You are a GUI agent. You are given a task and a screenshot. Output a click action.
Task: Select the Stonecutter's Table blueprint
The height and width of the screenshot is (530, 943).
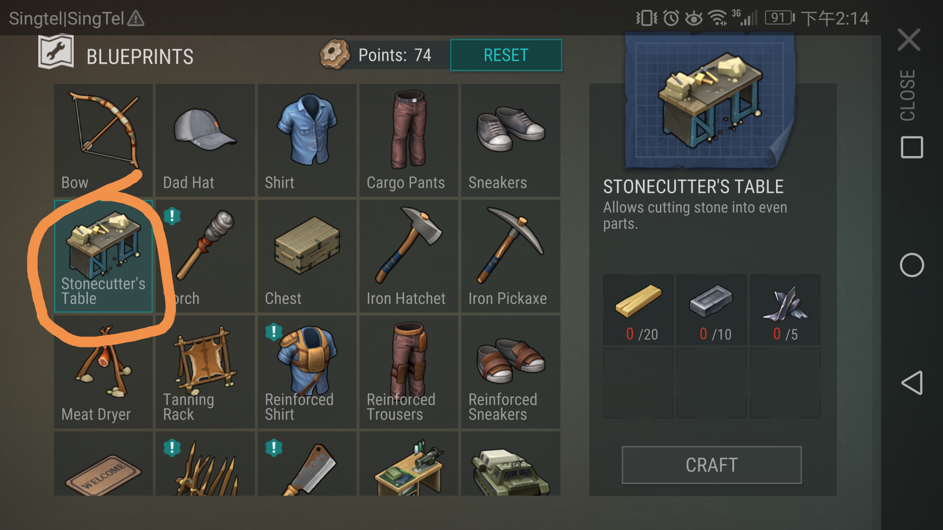[x=103, y=256]
